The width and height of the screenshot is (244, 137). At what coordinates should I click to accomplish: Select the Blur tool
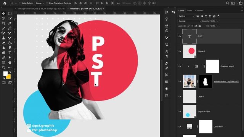3,48
